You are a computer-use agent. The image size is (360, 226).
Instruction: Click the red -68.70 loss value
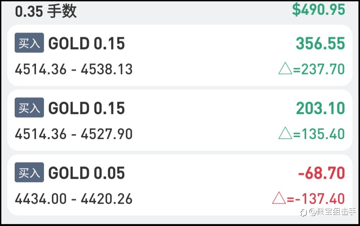click(321, 173)
